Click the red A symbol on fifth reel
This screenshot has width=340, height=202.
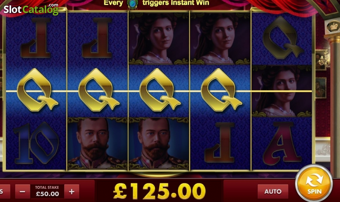point(282,144)
